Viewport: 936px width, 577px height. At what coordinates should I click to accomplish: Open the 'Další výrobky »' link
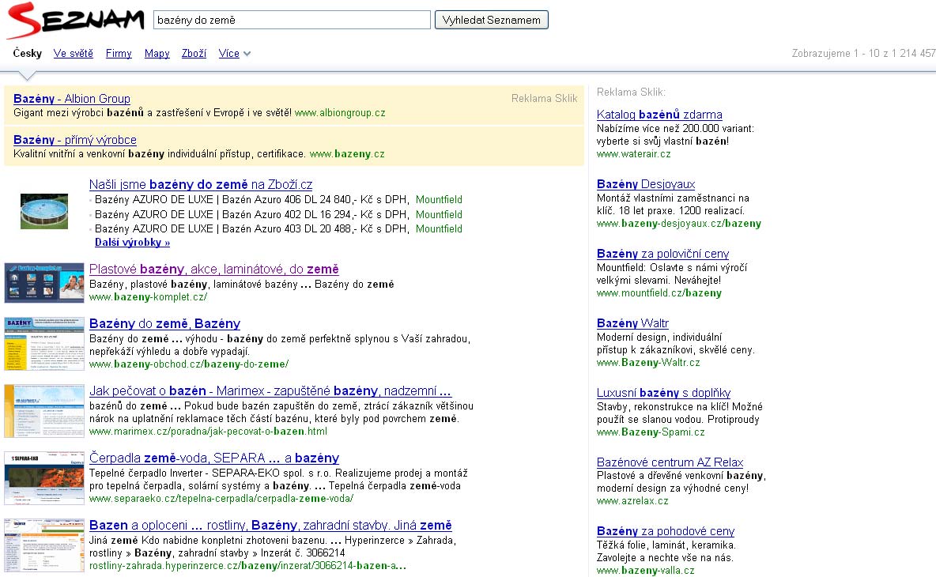pyautogui.click(x=133, y=242)
